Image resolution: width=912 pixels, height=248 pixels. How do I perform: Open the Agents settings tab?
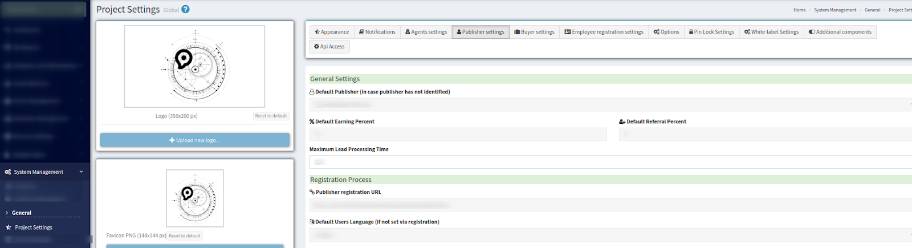point(426,32)
